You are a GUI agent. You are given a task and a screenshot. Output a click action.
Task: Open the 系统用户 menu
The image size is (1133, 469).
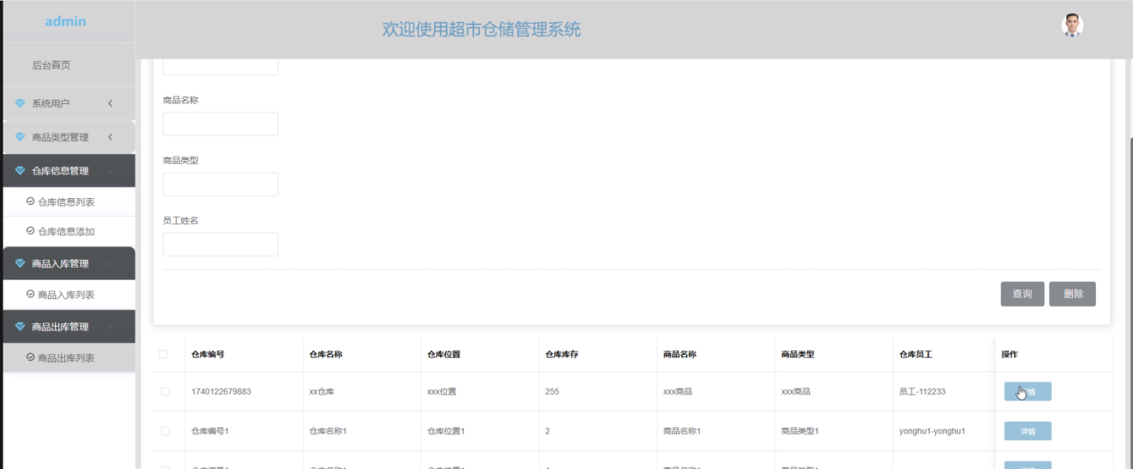coord(68,103)
